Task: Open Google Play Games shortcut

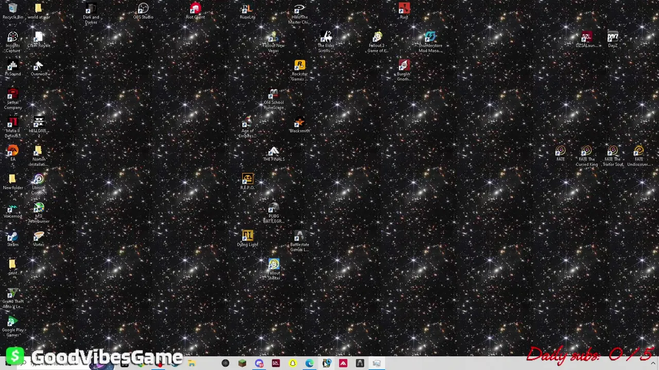Action: pos(13,326)
